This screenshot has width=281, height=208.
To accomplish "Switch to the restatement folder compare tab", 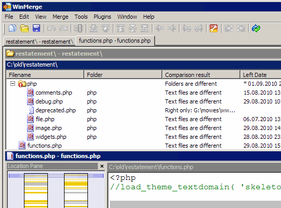I will [40, 42].
